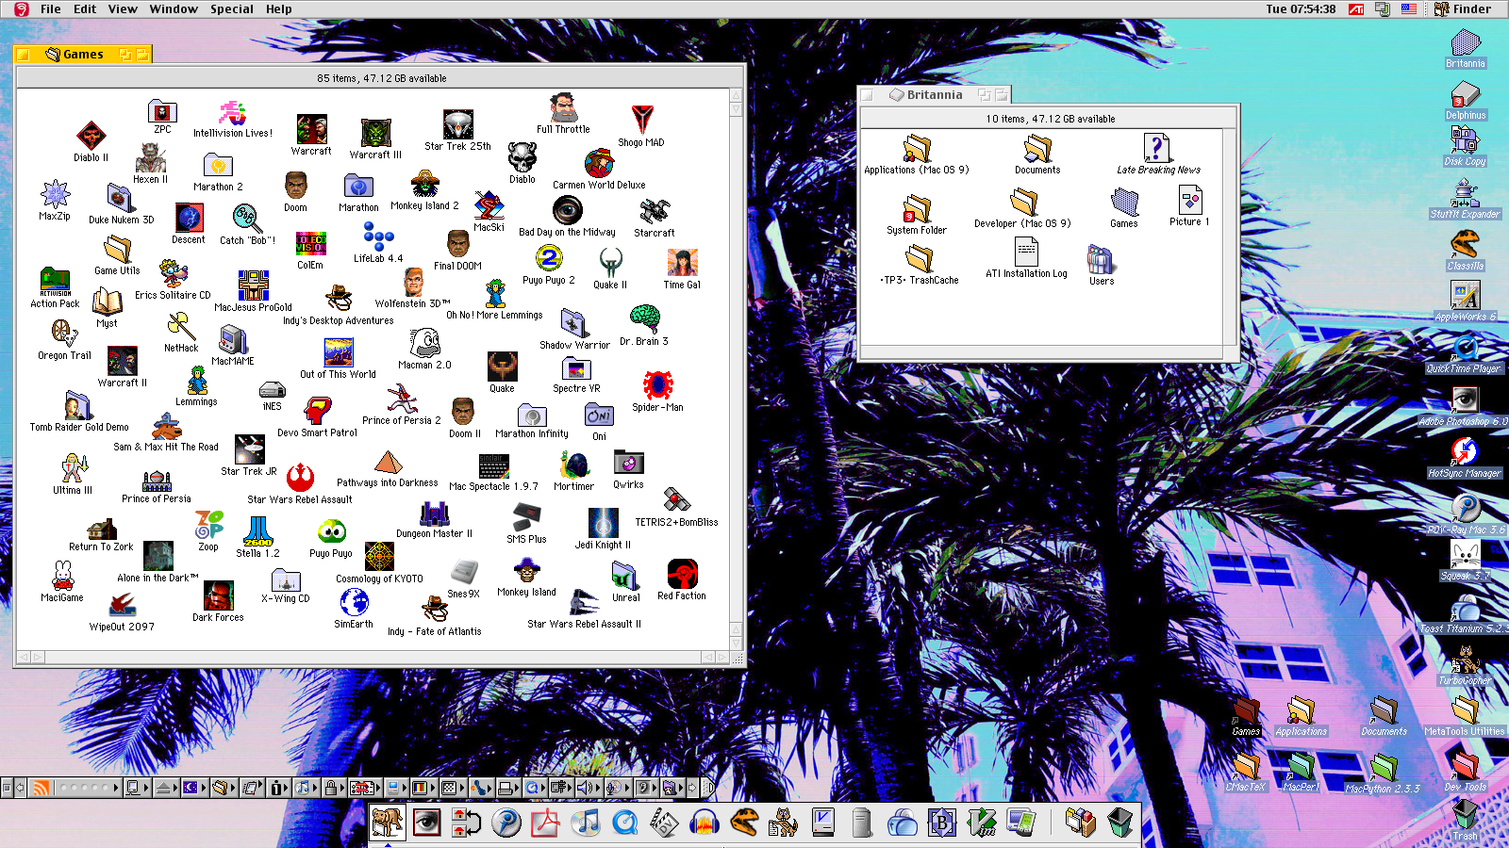Viewport: 1509px width, 848px height.
Task: Pick the Carmen World Deluxe icon
Action: [x=599, y=164]
